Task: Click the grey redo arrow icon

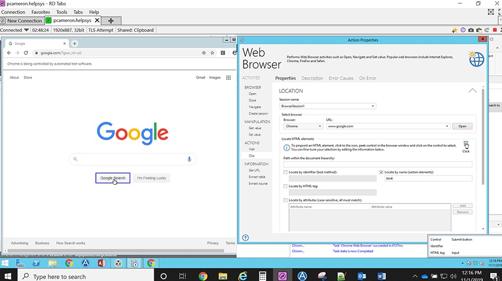Action: point(487,30)
